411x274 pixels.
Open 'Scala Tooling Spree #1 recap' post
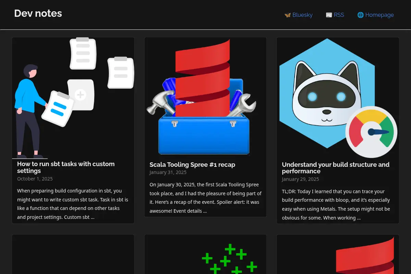point(192,165)
